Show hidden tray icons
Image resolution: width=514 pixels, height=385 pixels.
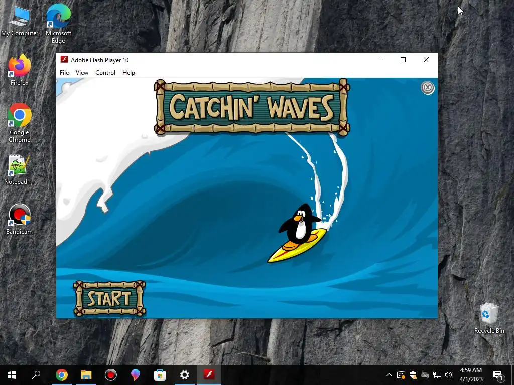click(x=389, y=375)
